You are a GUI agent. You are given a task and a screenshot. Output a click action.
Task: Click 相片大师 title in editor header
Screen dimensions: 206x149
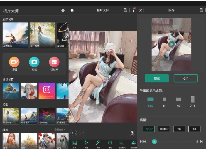103,10
